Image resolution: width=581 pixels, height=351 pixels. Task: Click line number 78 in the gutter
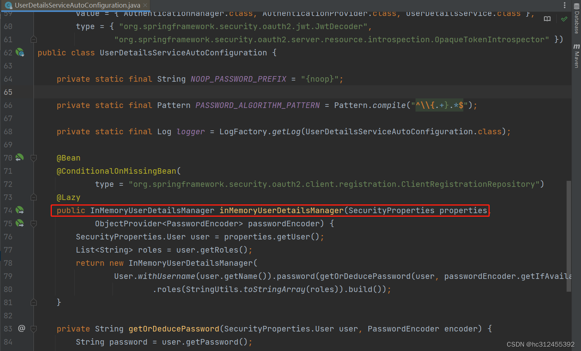click(x=8, y=263)
